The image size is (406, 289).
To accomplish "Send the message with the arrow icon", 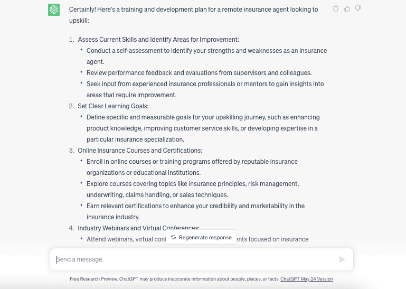I will [x=342, y=259].
